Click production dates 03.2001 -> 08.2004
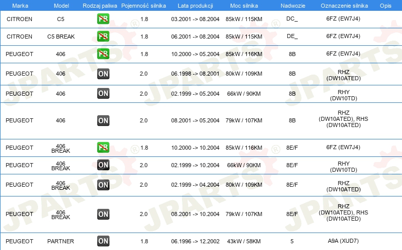The width and height of the screenshot is (402, 250). point(195,19)
